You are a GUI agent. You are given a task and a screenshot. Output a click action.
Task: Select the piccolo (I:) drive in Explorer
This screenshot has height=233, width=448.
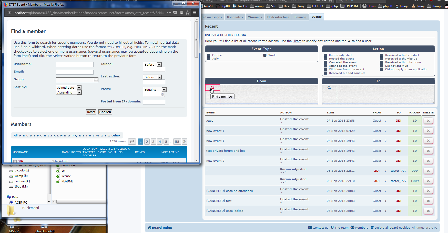[x=19, y=170]
